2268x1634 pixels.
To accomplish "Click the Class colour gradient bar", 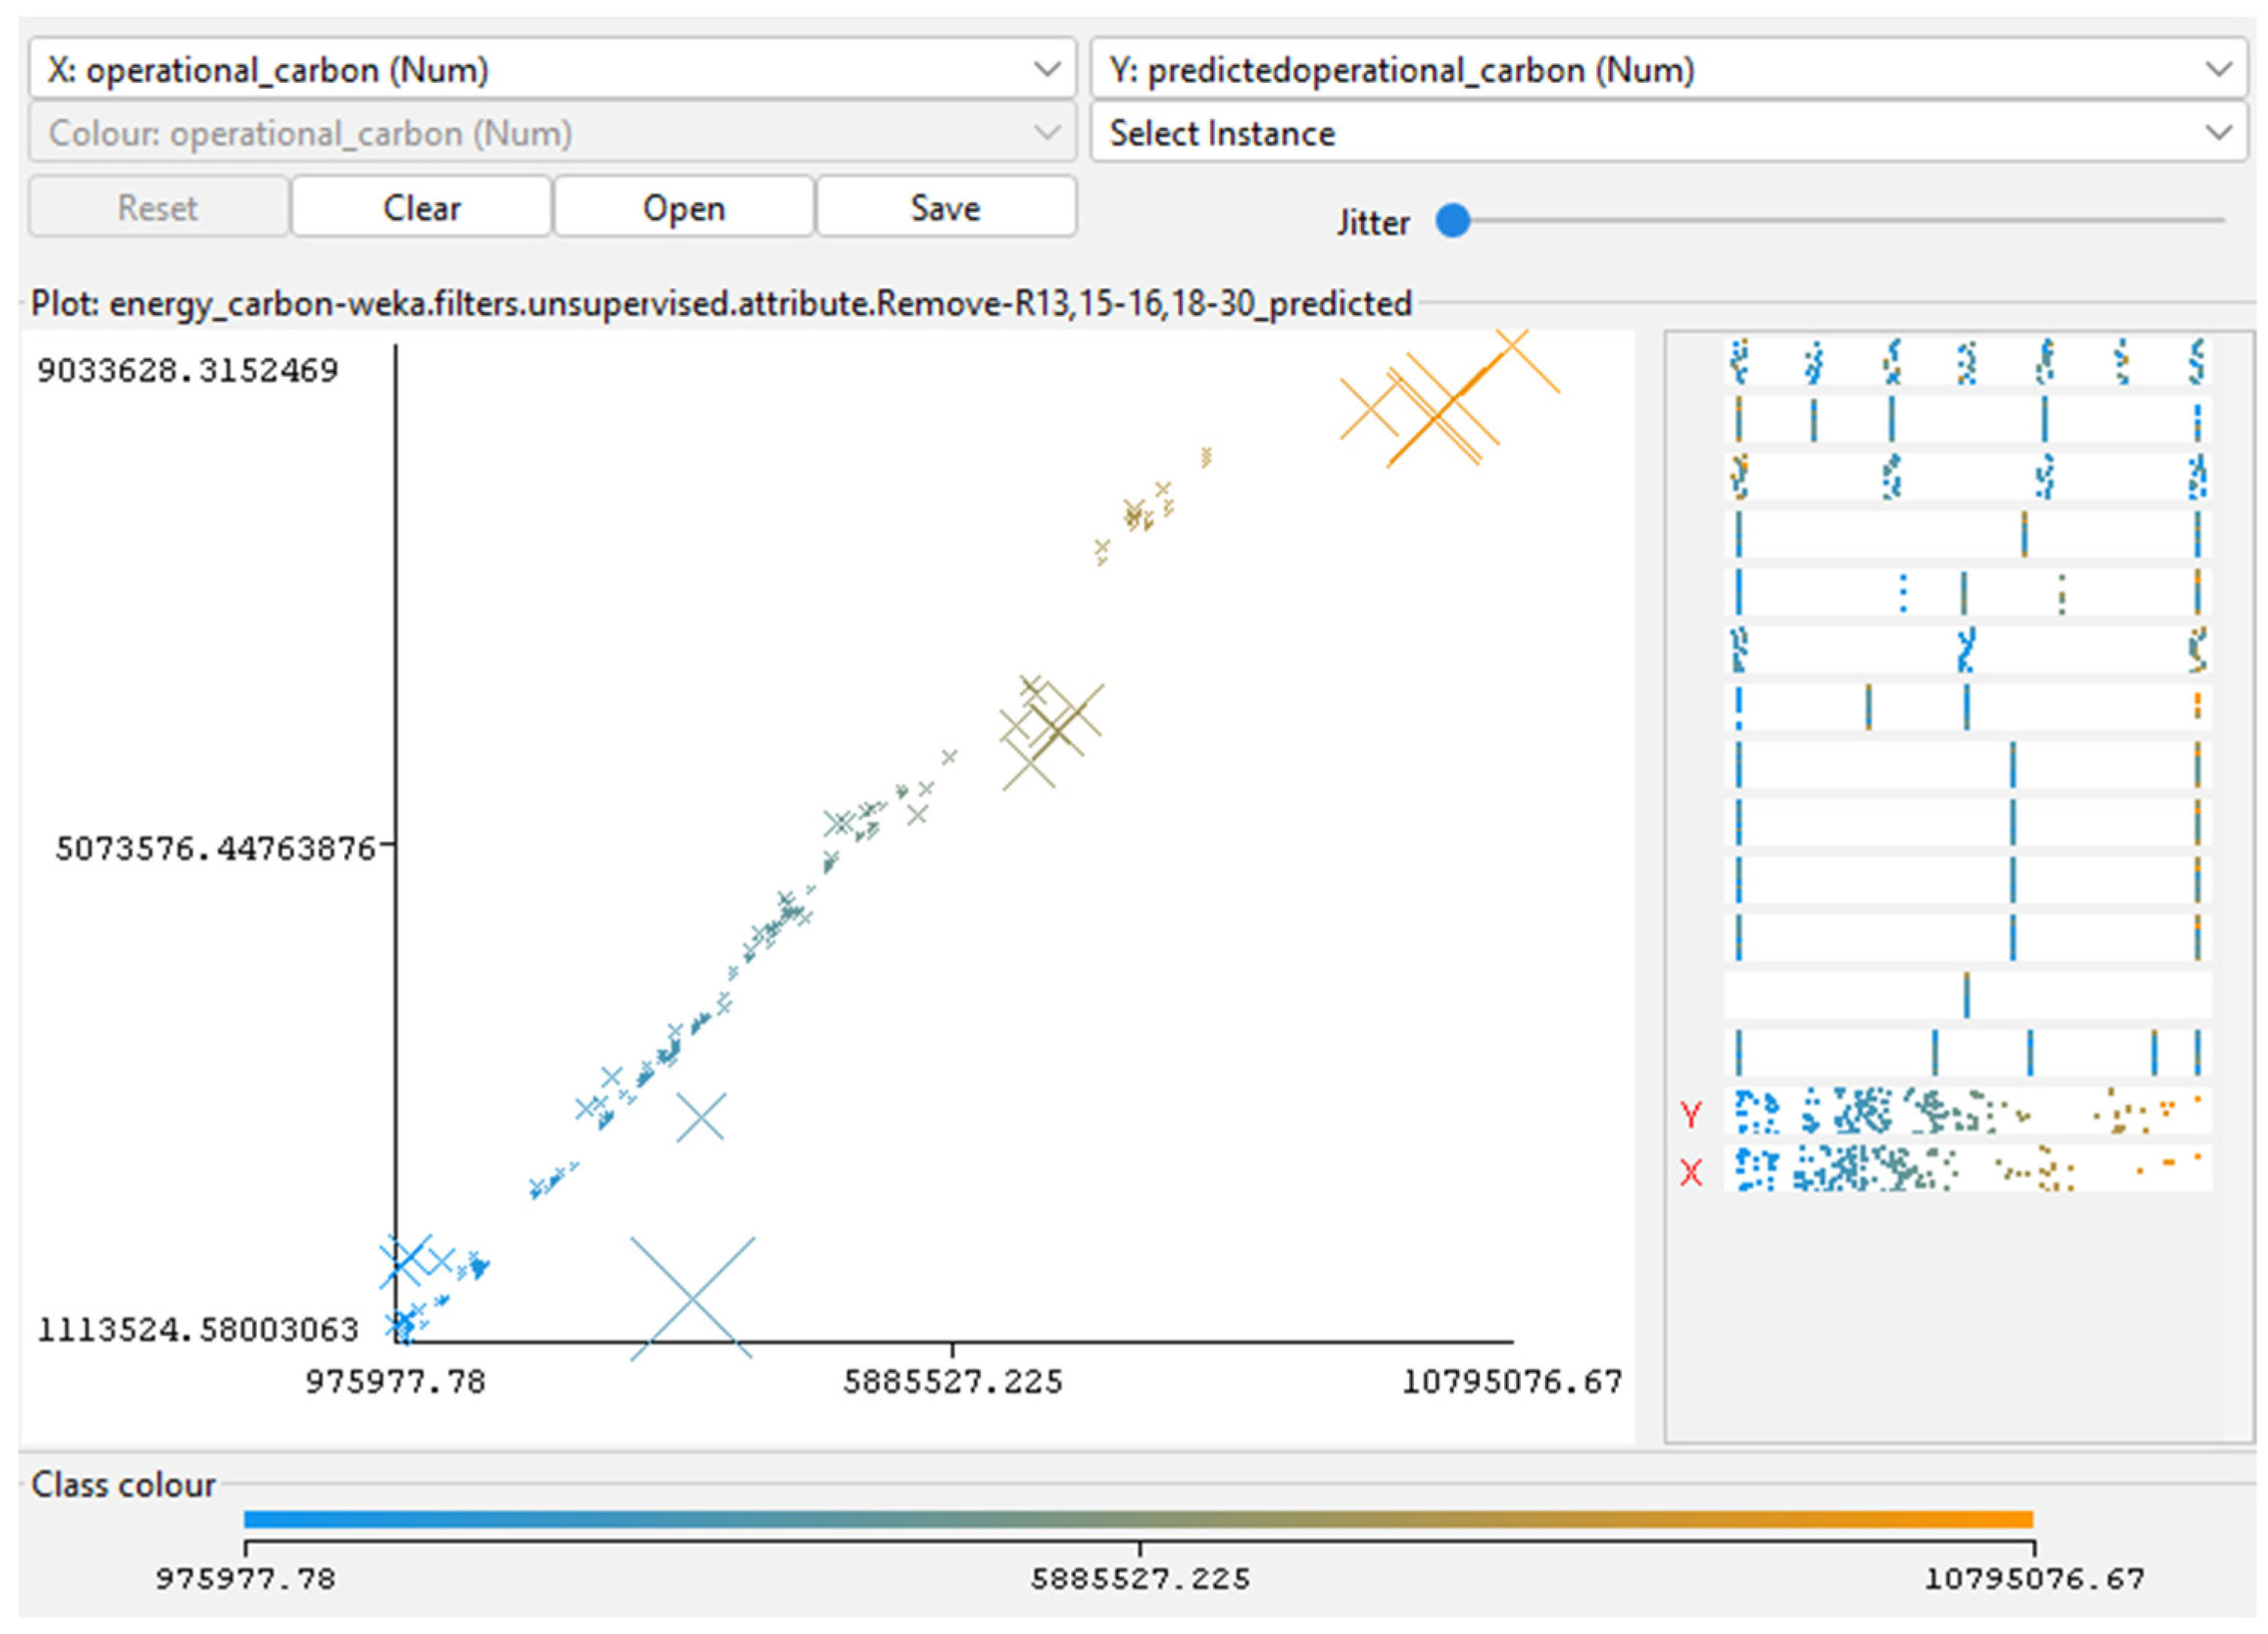I will (1138, 1519).
